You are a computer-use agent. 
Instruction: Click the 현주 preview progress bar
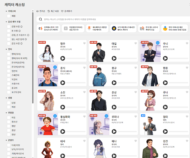(x=76, y=58)
